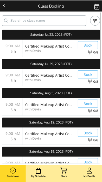102x182 pixels.
Task: Open My Schedule calendar icon
Action: [38, 171]
